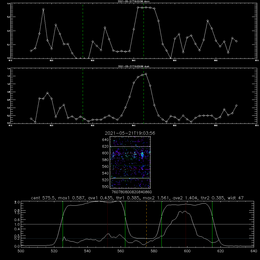Image resolution: width=260 pixels, height=260 pixels.
Task: Click the dusk plot title with timestamp
Action: coord(134,66)
